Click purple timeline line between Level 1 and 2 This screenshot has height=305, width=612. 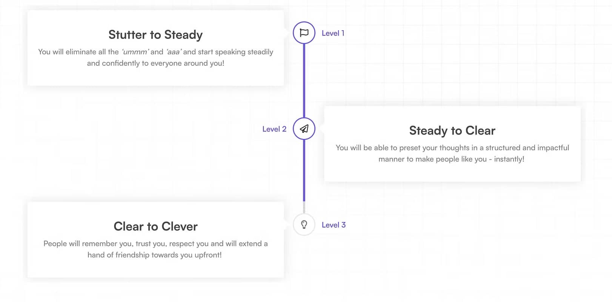(x=304, y=81)
